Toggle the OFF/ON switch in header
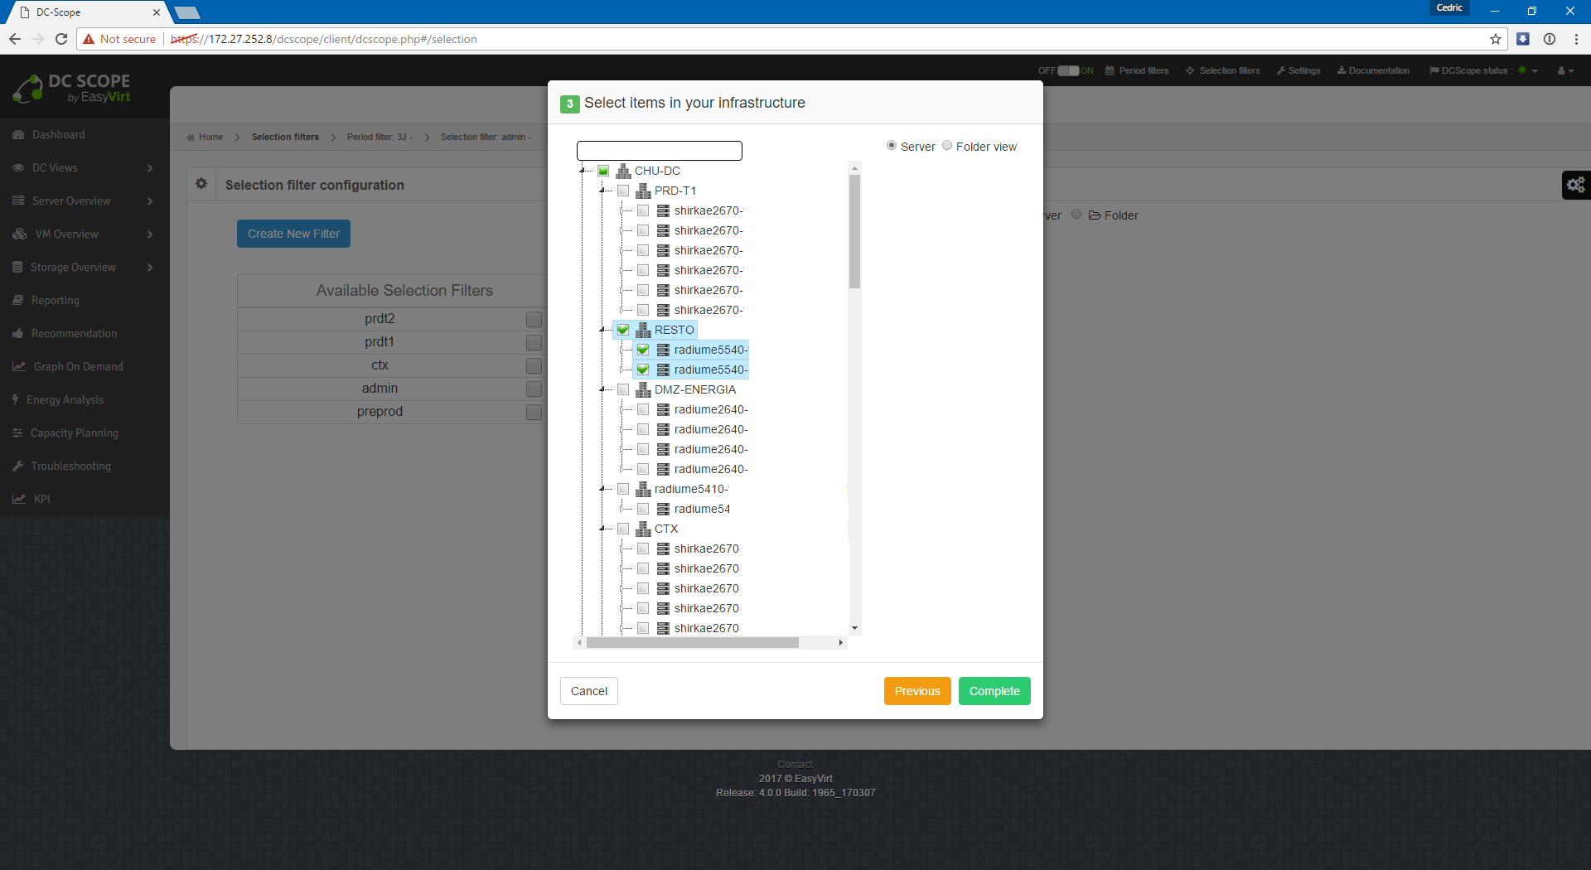Screen dimensions: 1591x870 [1068, 70]
